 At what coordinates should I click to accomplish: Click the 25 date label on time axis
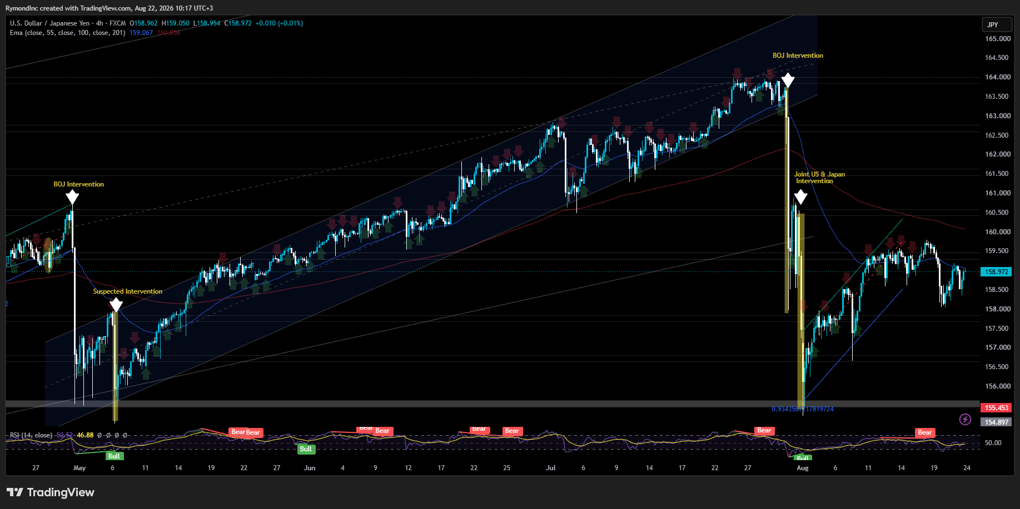pyautogui.click(x=506, y=468)
